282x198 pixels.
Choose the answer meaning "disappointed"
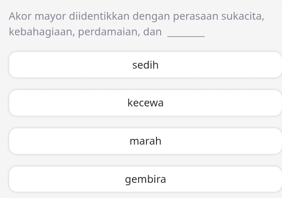tap(145, 103)
